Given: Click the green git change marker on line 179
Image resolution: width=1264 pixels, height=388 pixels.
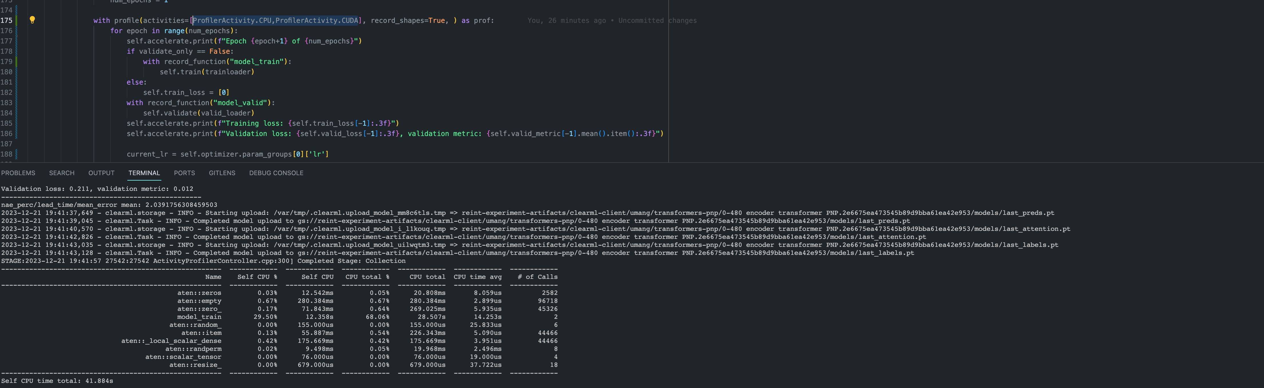Looking at the screenshot, I should [x=16, y=62].
